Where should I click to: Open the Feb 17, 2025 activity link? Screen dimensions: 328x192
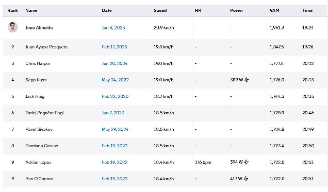[x=114, y=47]
